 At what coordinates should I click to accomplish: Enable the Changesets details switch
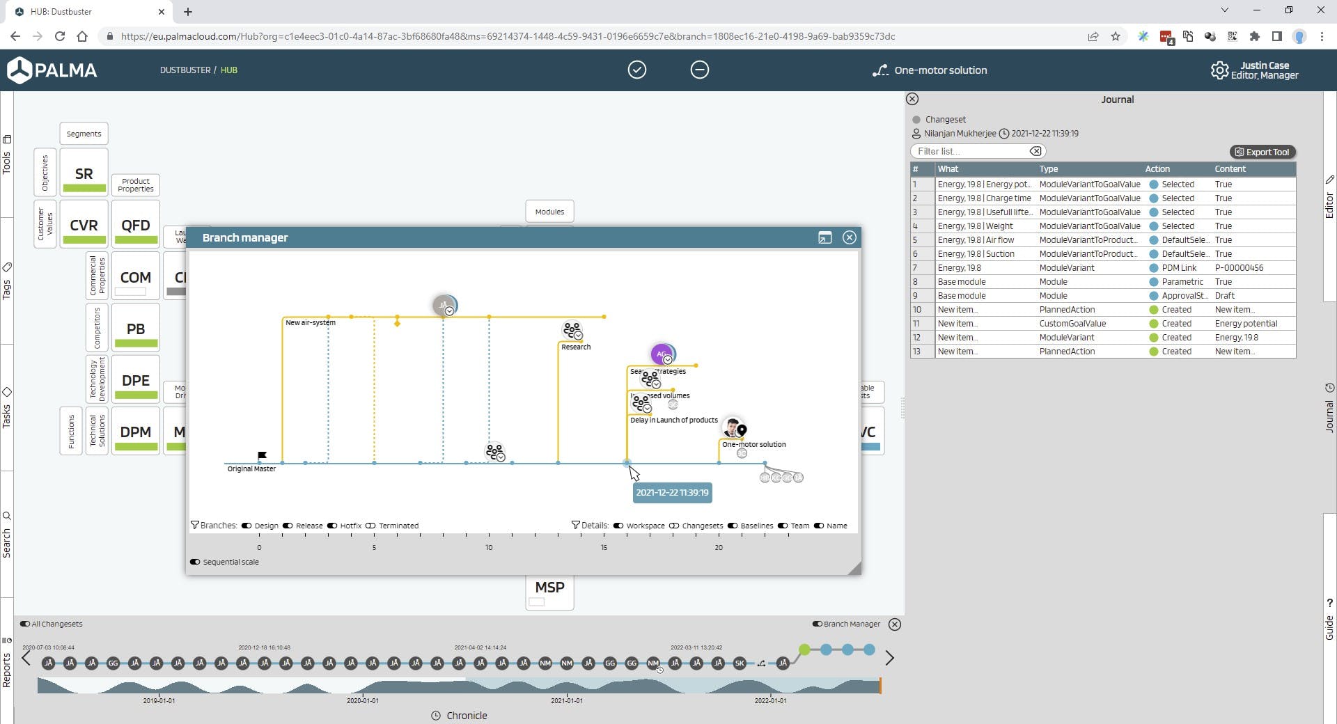pyautogui.click(x=674, y=526)
